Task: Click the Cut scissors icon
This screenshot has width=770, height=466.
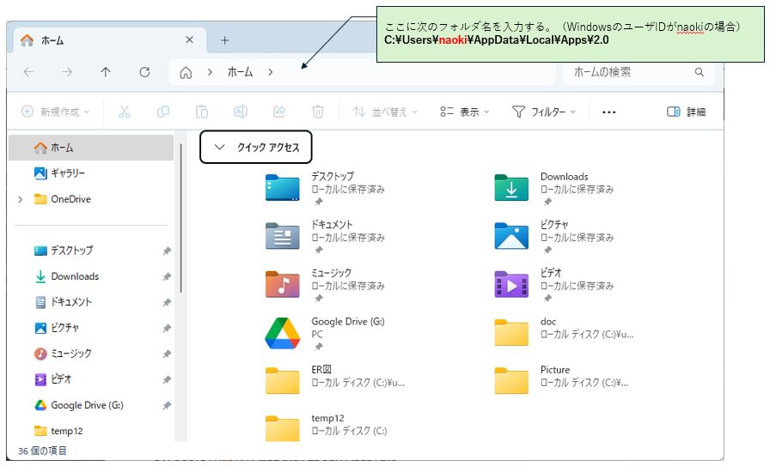Action: tap(124, 112)
